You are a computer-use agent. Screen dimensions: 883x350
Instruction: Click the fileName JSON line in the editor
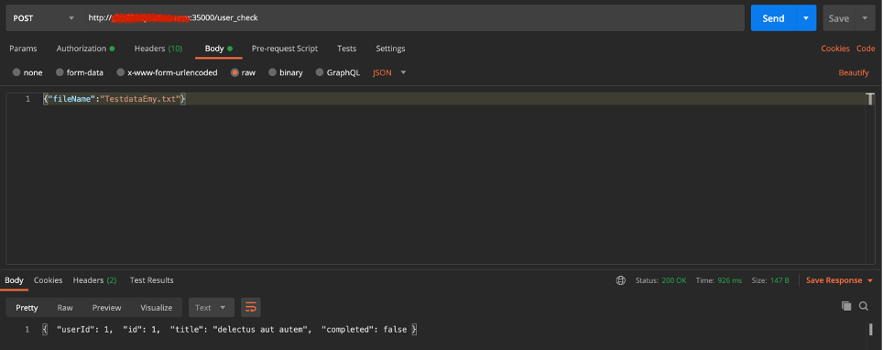pyautogui.click(x=114, y=99)
